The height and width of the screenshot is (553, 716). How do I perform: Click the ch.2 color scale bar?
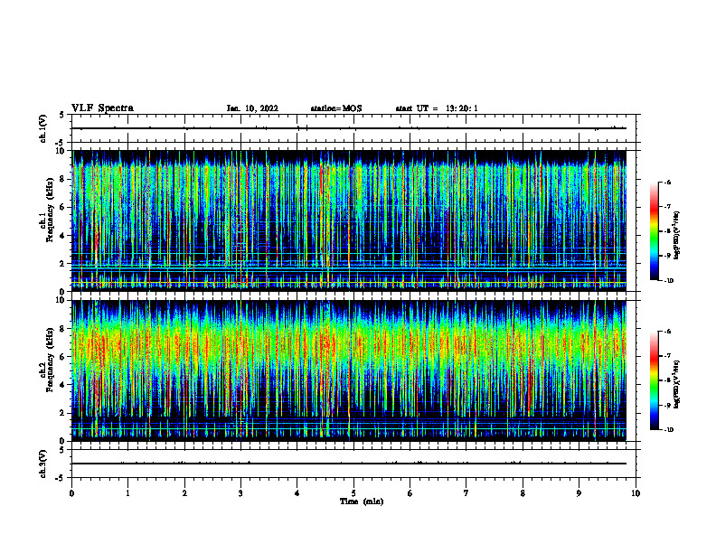coord(655,380)
